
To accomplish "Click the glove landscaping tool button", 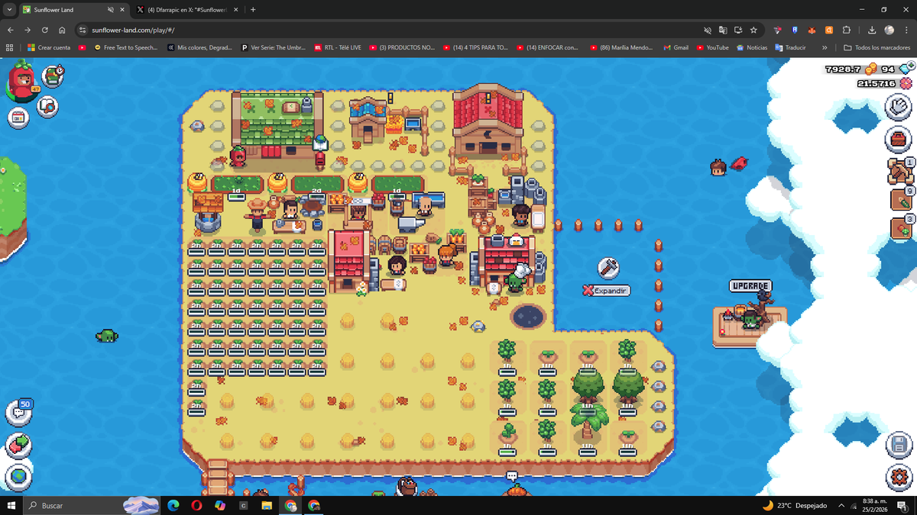I will pos(899,108).
